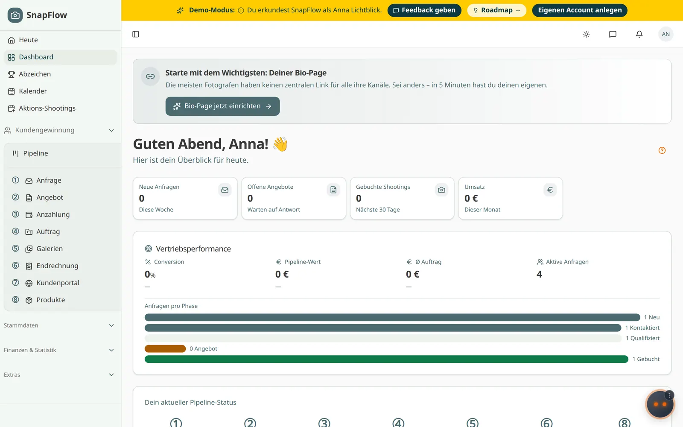Click the Demo-Modus info icon

[241, 10]
